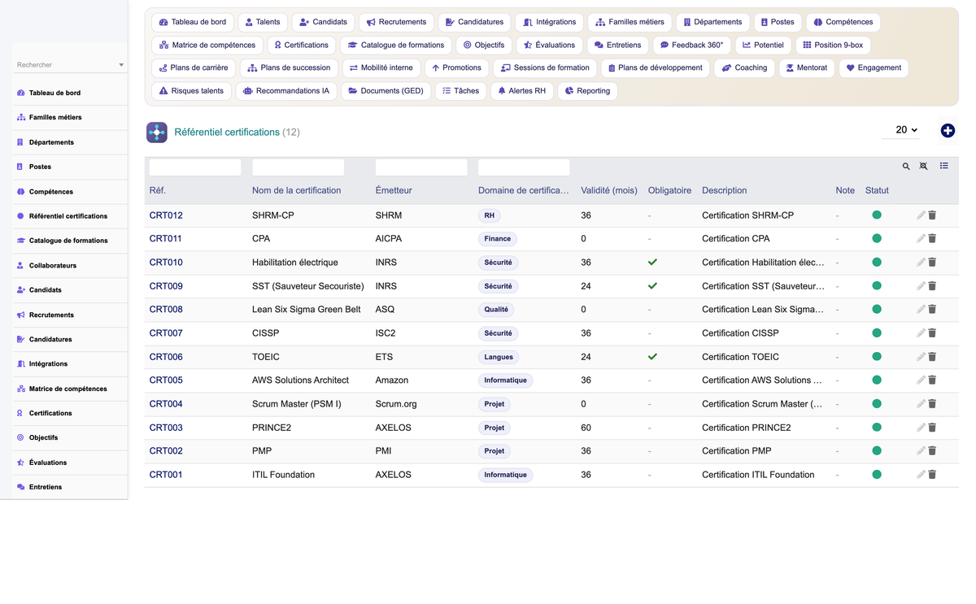Screen dimensions: 976x604
Task: Sort by Nom de la certification header
Action: coord(296,190)
